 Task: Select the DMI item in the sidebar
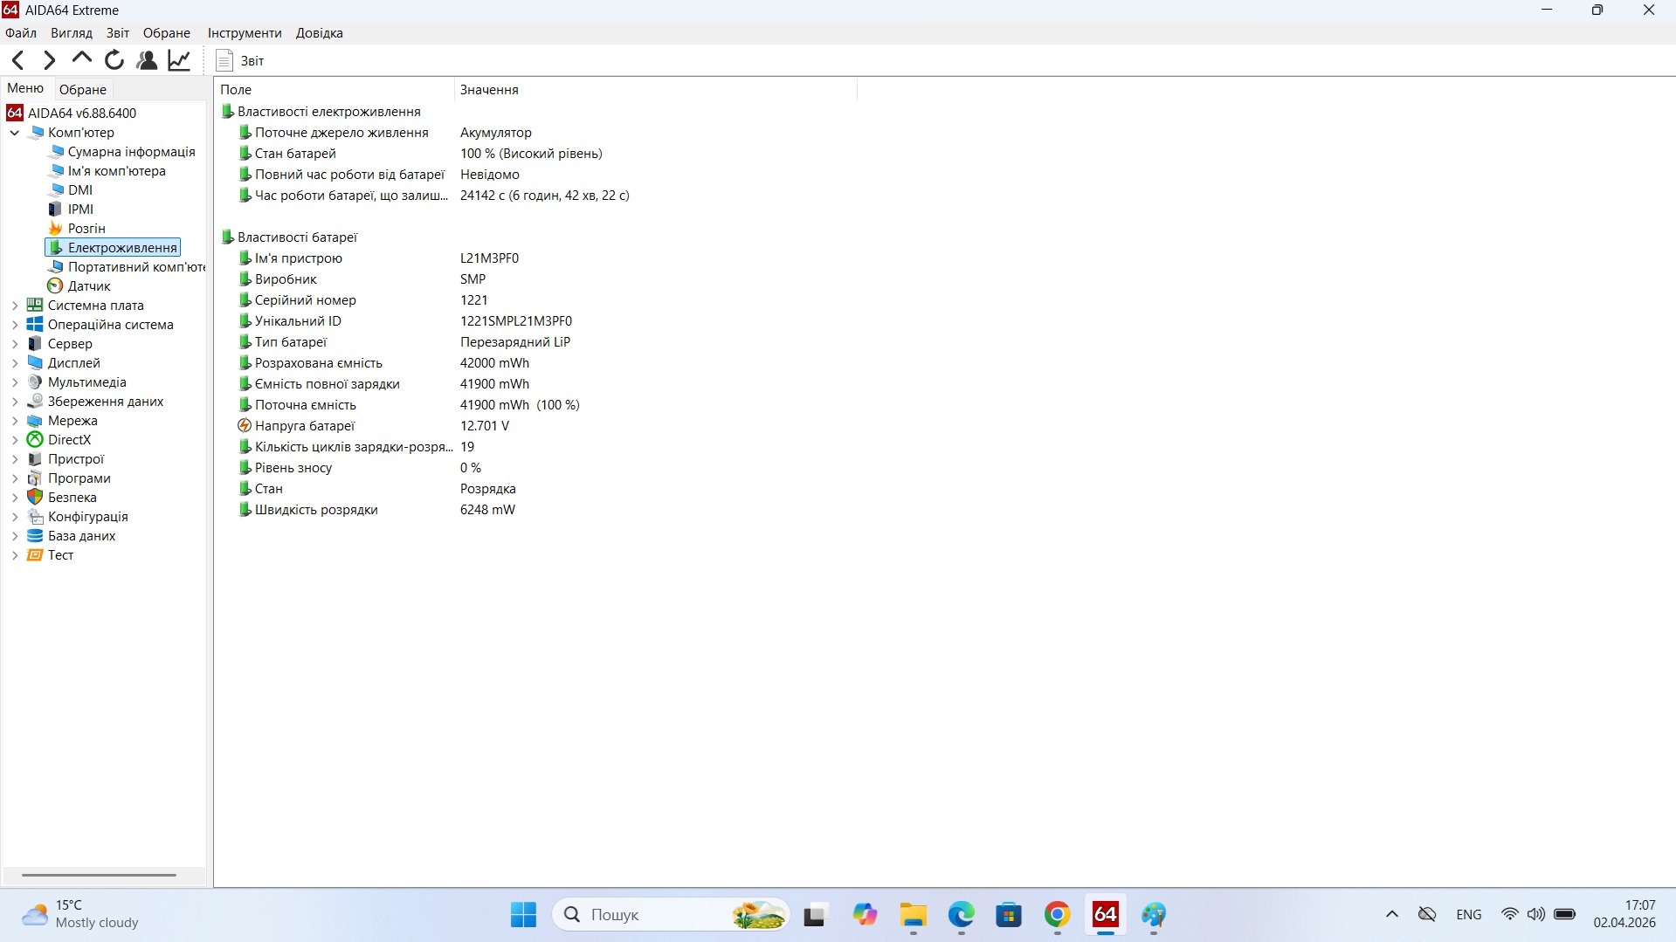pos(80,189)
